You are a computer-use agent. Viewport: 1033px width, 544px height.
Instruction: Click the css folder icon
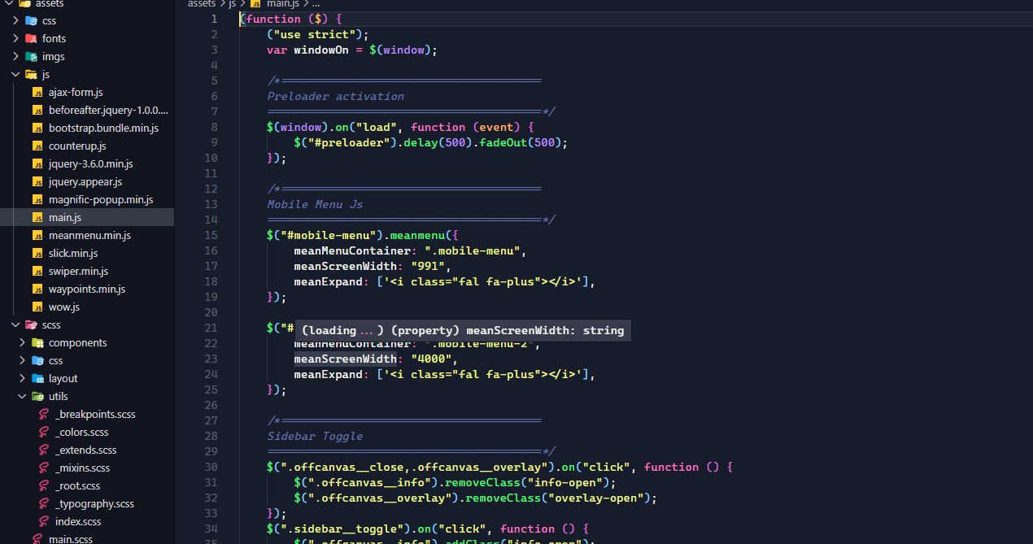tap(31, 20)
